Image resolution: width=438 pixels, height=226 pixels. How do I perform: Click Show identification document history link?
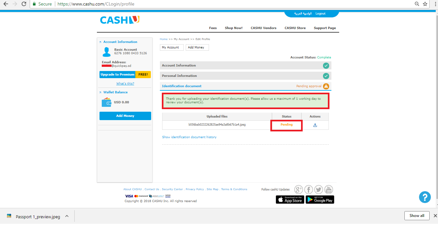point(189,137)
